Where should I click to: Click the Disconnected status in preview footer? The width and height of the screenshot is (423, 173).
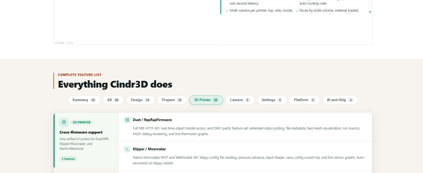point(60,43)
